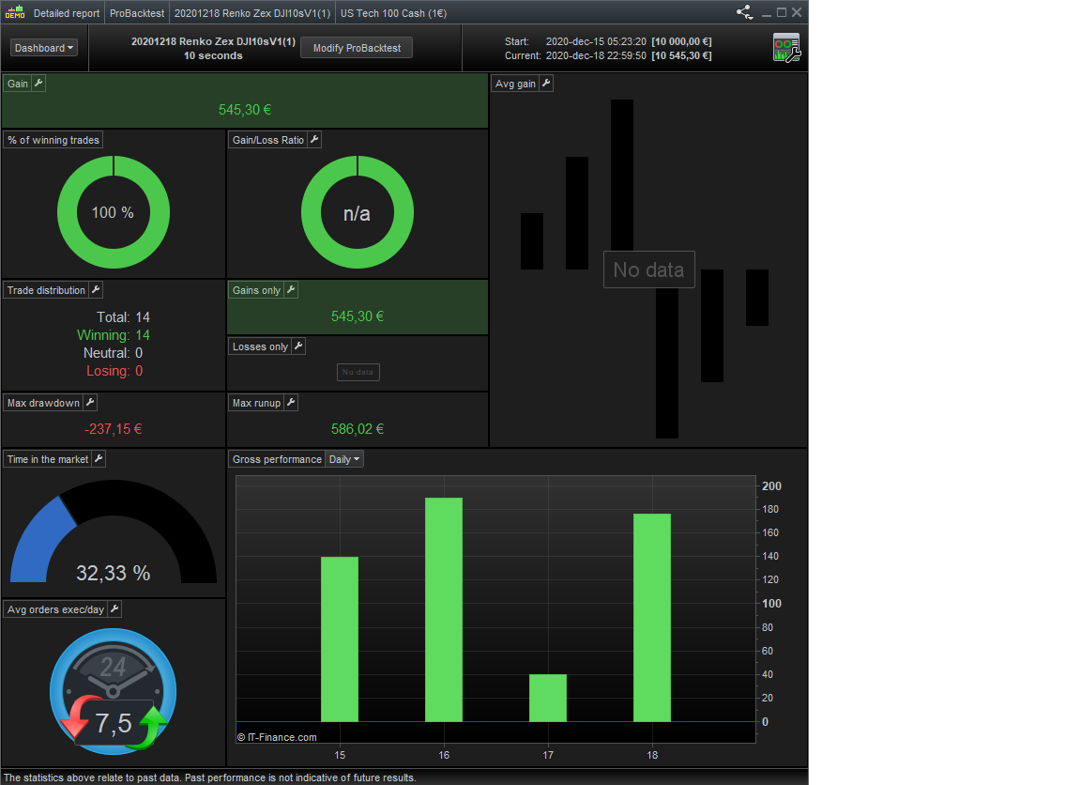This screenshot has width=1081, height=785.
Task: Click the n/a Gain/Loss Ratio donut
Action: click(x=358, y=212)
